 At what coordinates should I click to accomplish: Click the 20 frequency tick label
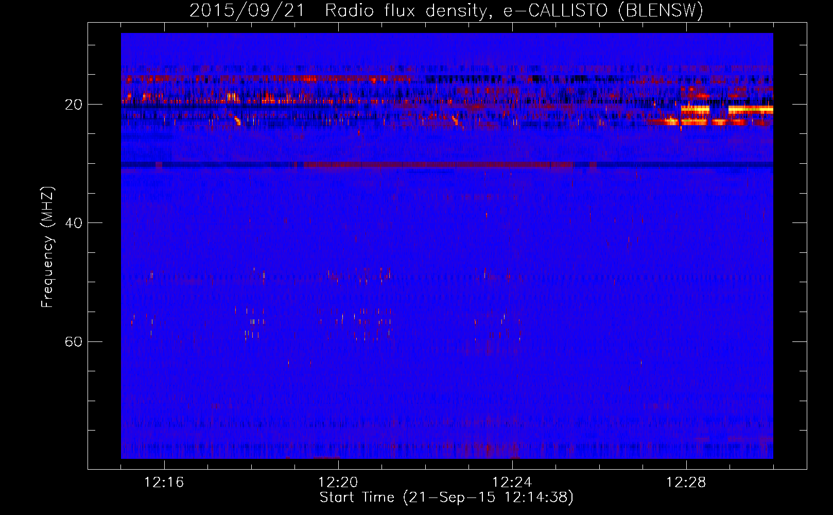tap(74, 105)
